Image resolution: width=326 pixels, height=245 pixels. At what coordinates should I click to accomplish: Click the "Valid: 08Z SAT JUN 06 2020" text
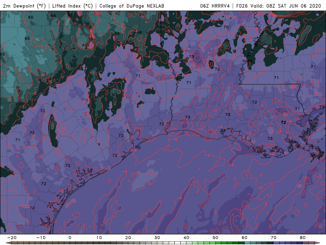pos(286,6)
